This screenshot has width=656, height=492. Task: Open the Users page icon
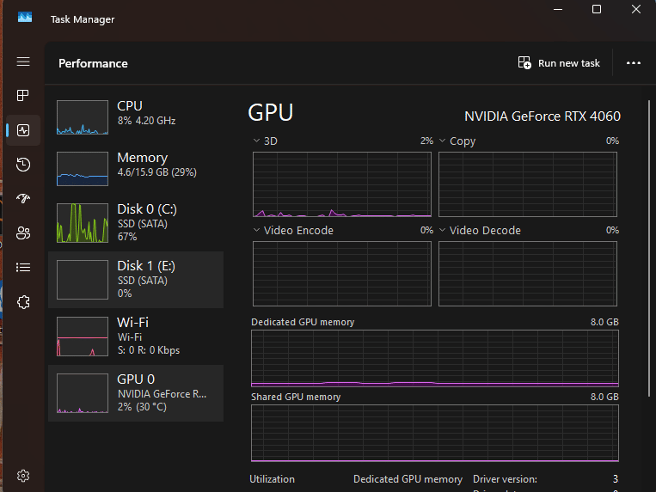23,233
